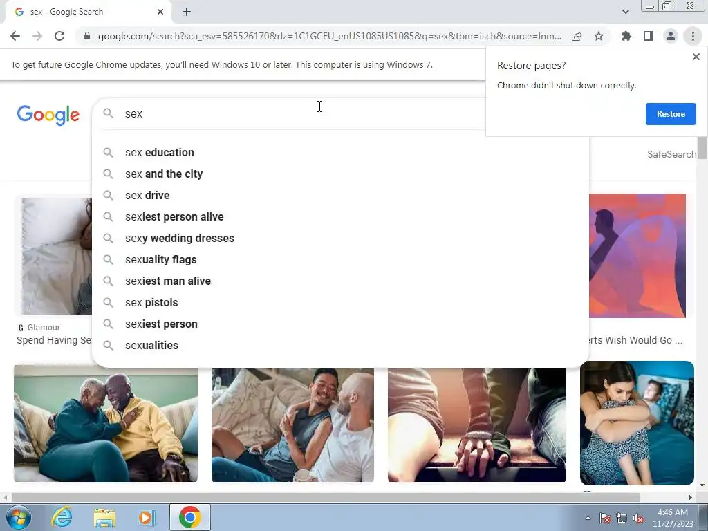Choose the 'sexiest person alive' suggestion
The image size is (708, 531).
pyautogui.click(x=340, y=216)
